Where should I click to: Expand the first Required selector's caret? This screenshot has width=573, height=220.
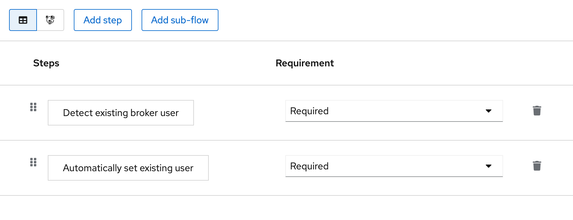[x=489, y=111]
